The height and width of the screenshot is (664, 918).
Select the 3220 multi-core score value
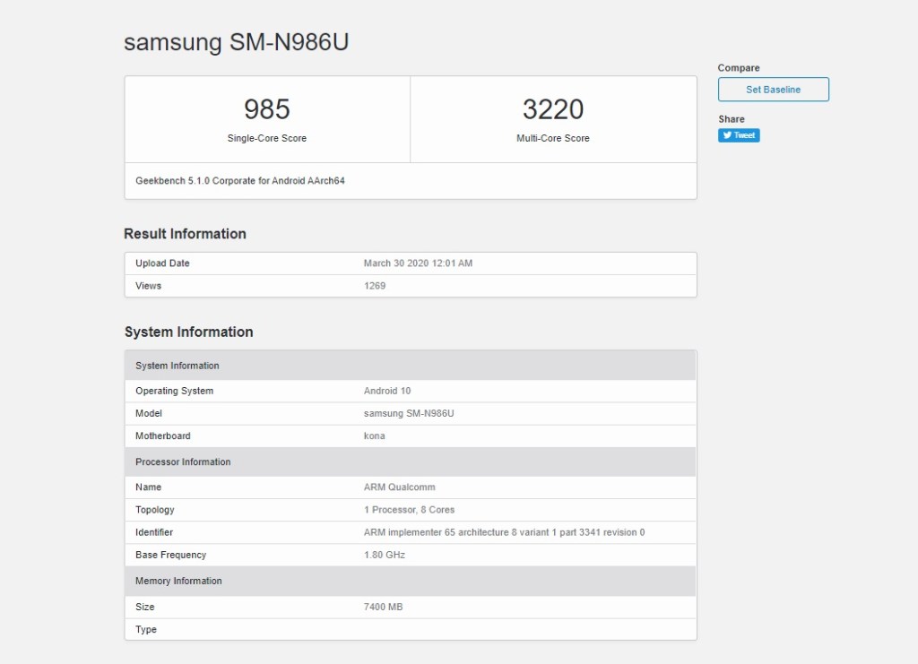553,109
